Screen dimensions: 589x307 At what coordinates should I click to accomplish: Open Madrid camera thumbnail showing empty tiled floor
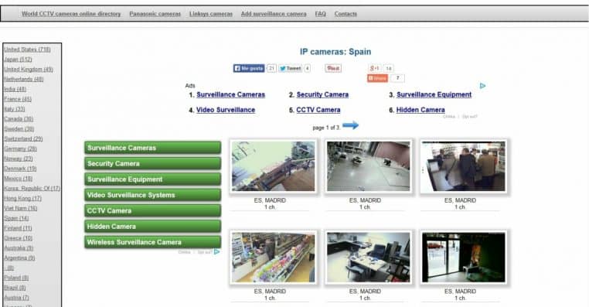(x=369, y=166)
